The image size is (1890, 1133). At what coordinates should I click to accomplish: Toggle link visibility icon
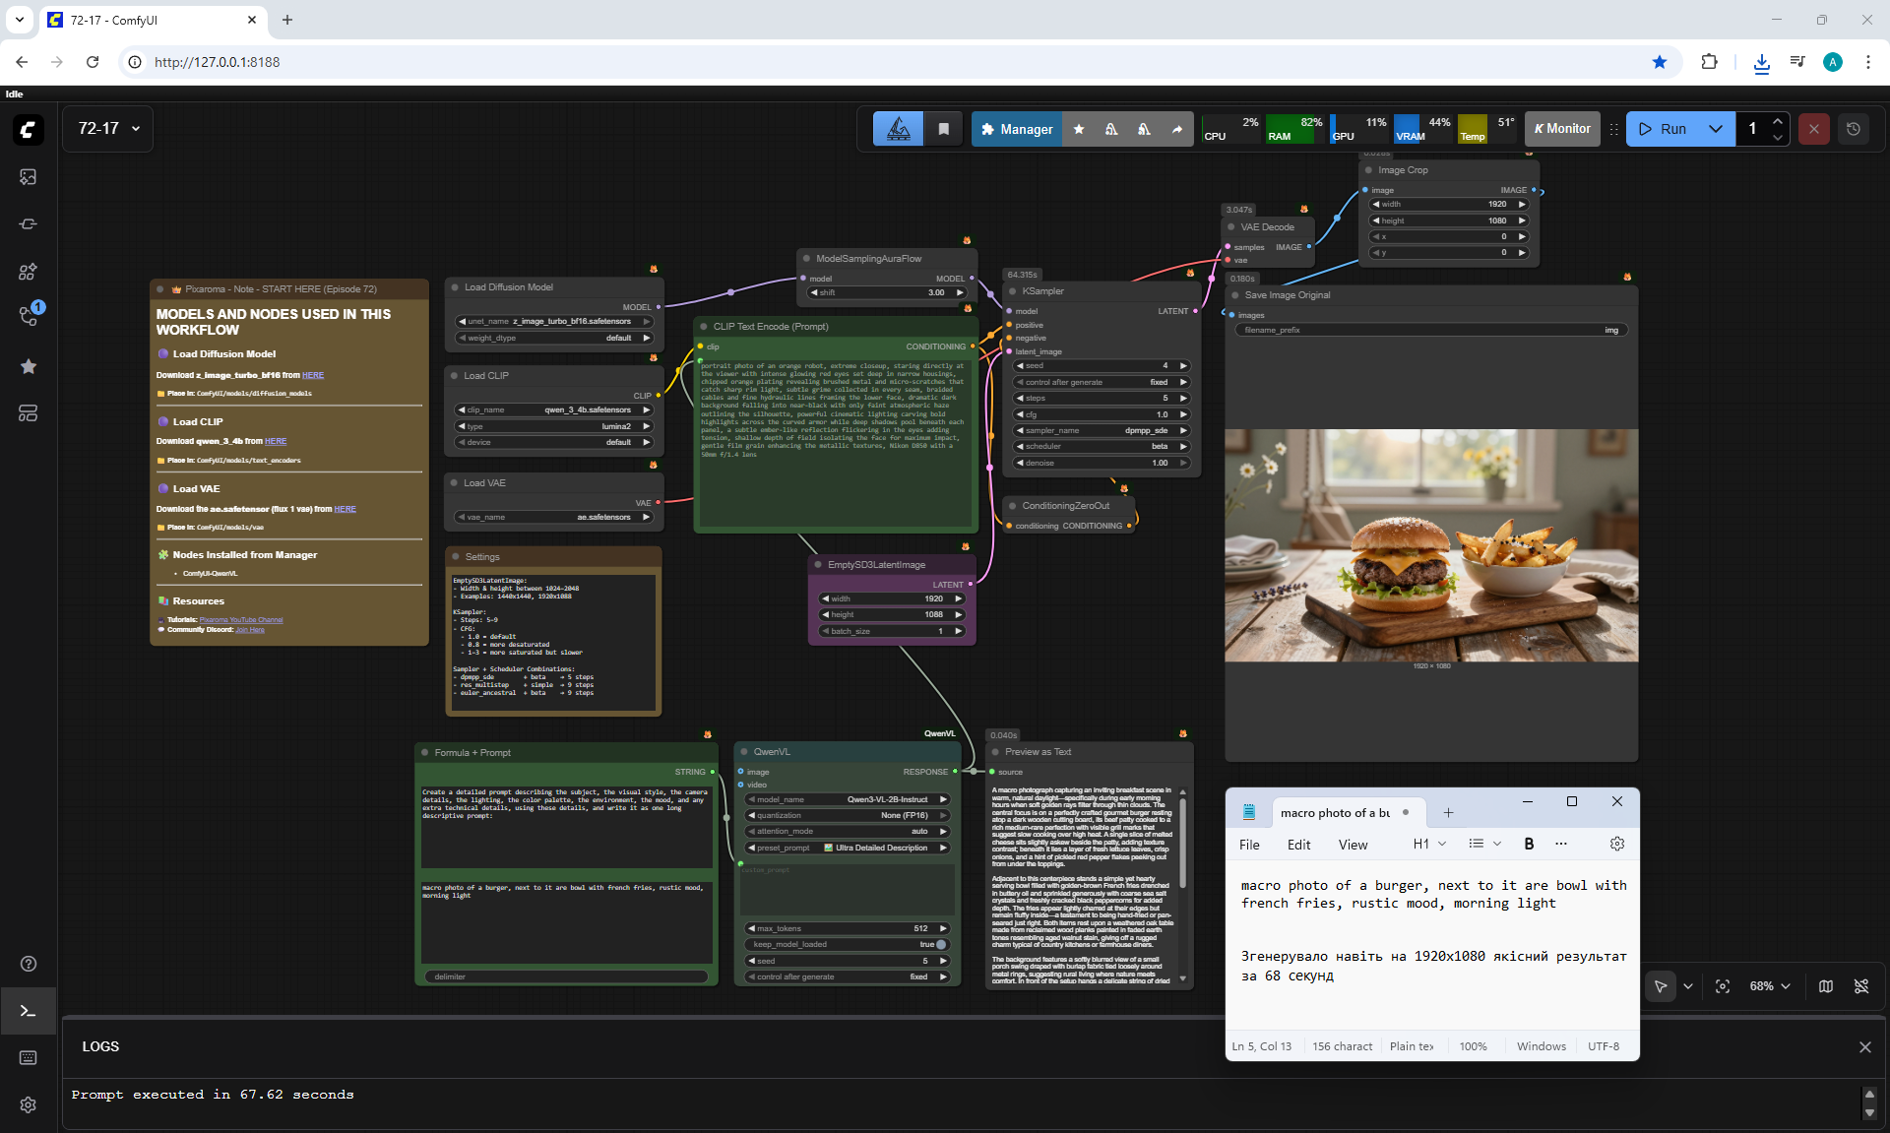click(x=1861, y=986)
